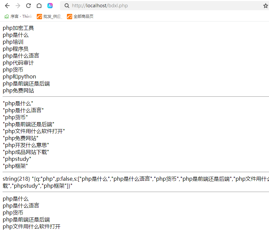This screenshot has height=230, width=269.
Task: Click the quoted "php货币" line
Action: 15,117
